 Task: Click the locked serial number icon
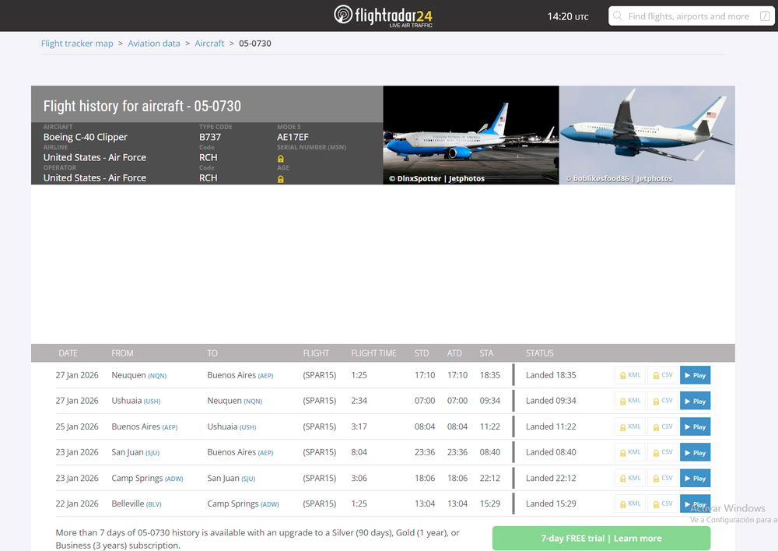point(281,159)
